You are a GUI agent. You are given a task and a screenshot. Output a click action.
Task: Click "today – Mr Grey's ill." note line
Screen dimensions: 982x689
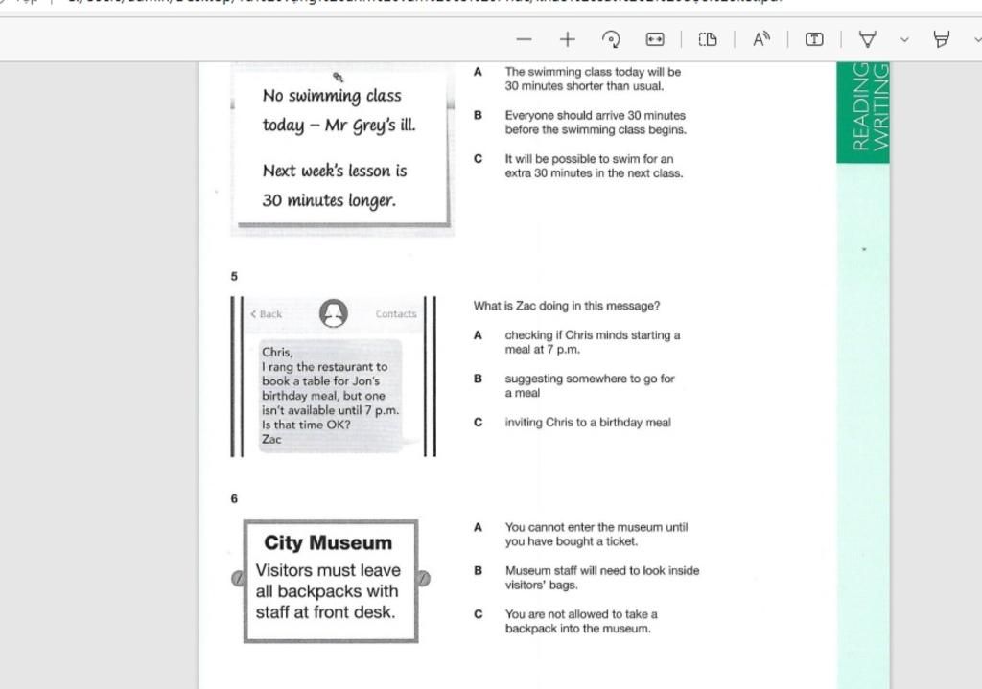click(x=339, y=126)
